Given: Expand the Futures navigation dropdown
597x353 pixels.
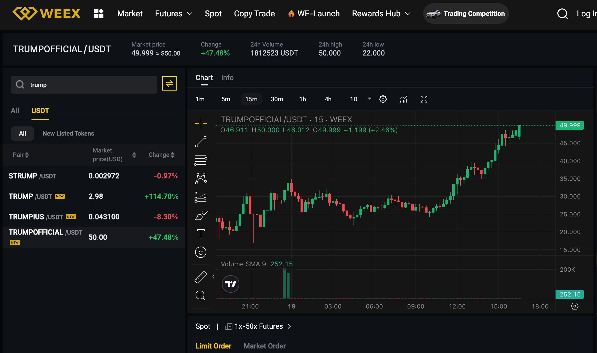Looking at the screenshot, I should pyautogui.click(x=189, y=14).
